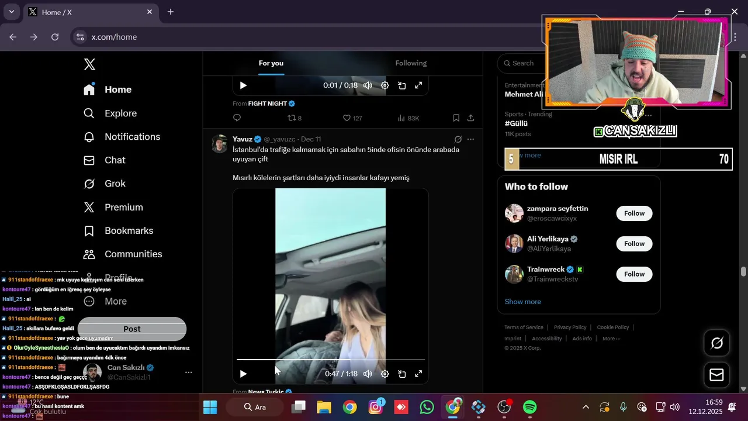748x421 pixels.
Task: Open the tab search dropdown
Action: 11,12
